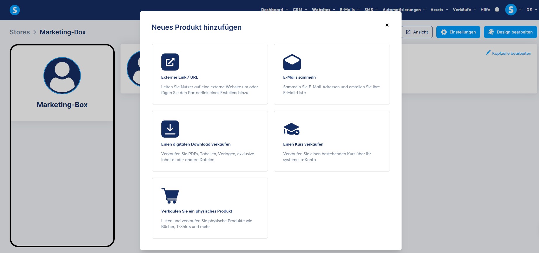Select Verkaufen Sie ein physisches Produkt title
The width and height of the screenshot is (539, 253).
click(197, 211)
